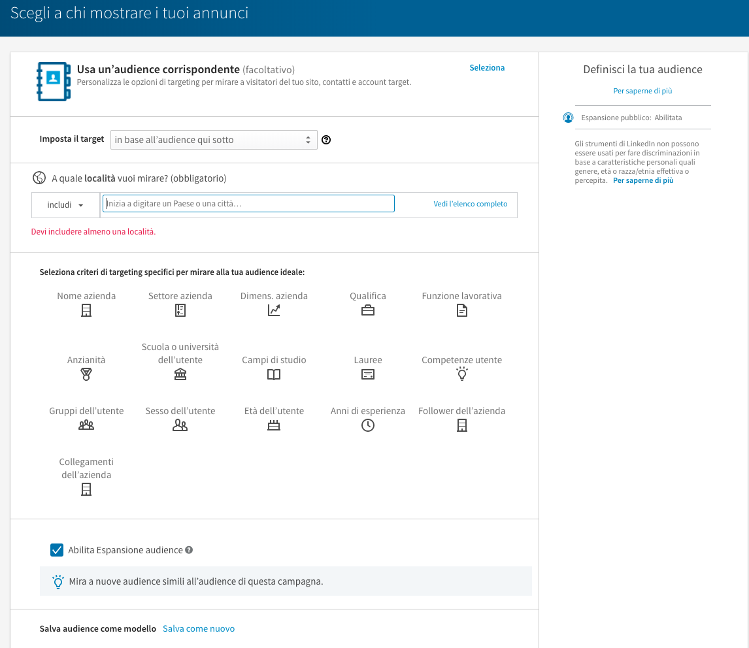
Task: Uncheck Abilita Espansione audience checkbox
Action: tap(57, 550)
